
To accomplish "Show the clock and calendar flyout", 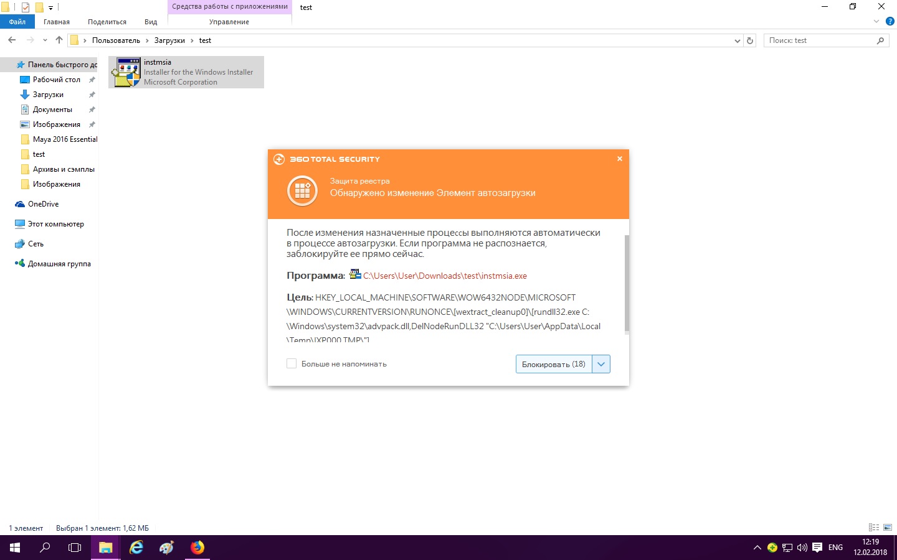I will point(870,548).
